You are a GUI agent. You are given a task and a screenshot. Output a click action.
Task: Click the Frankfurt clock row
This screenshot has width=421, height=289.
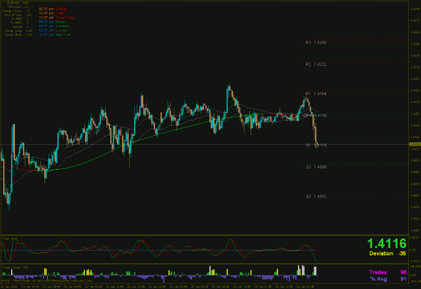(54, 26)
